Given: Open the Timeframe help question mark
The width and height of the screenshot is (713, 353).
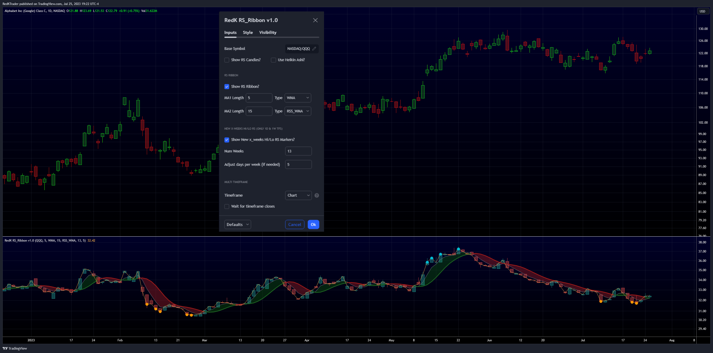Looking at the screenshot, I should tap(317, 195).
